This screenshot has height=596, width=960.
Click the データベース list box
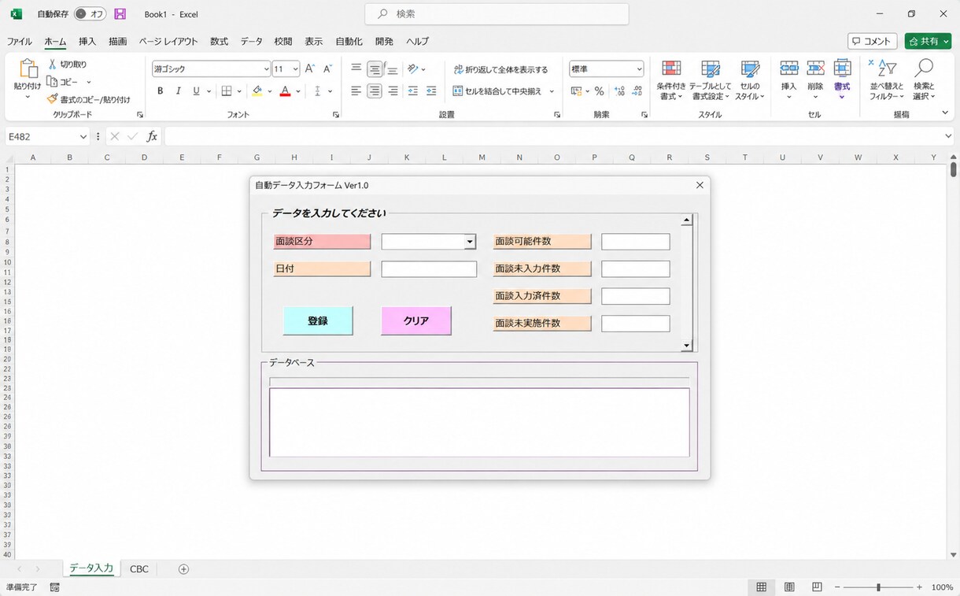point(479,422)
